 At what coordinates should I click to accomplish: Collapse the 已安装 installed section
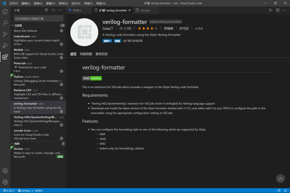click(x=12, y=25)
